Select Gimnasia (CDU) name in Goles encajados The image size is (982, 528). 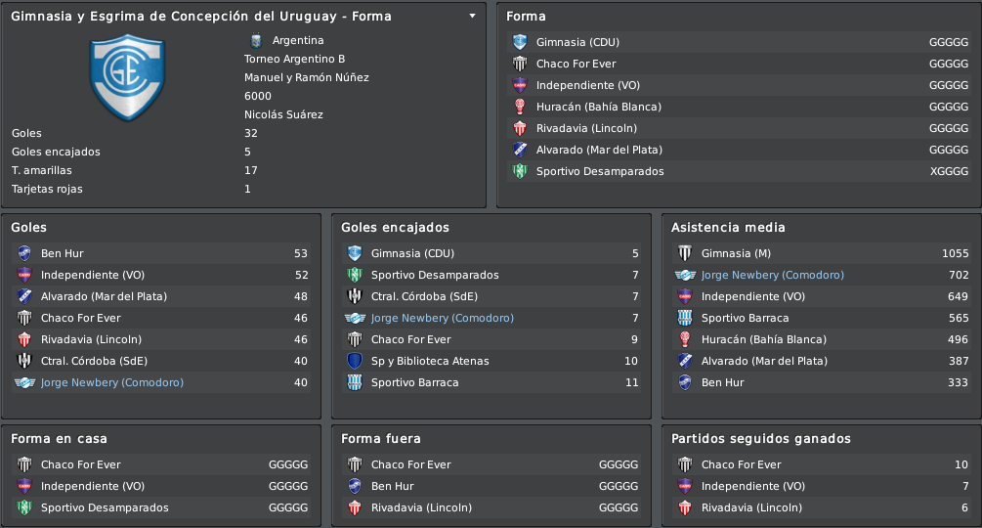tap(412, 253)
